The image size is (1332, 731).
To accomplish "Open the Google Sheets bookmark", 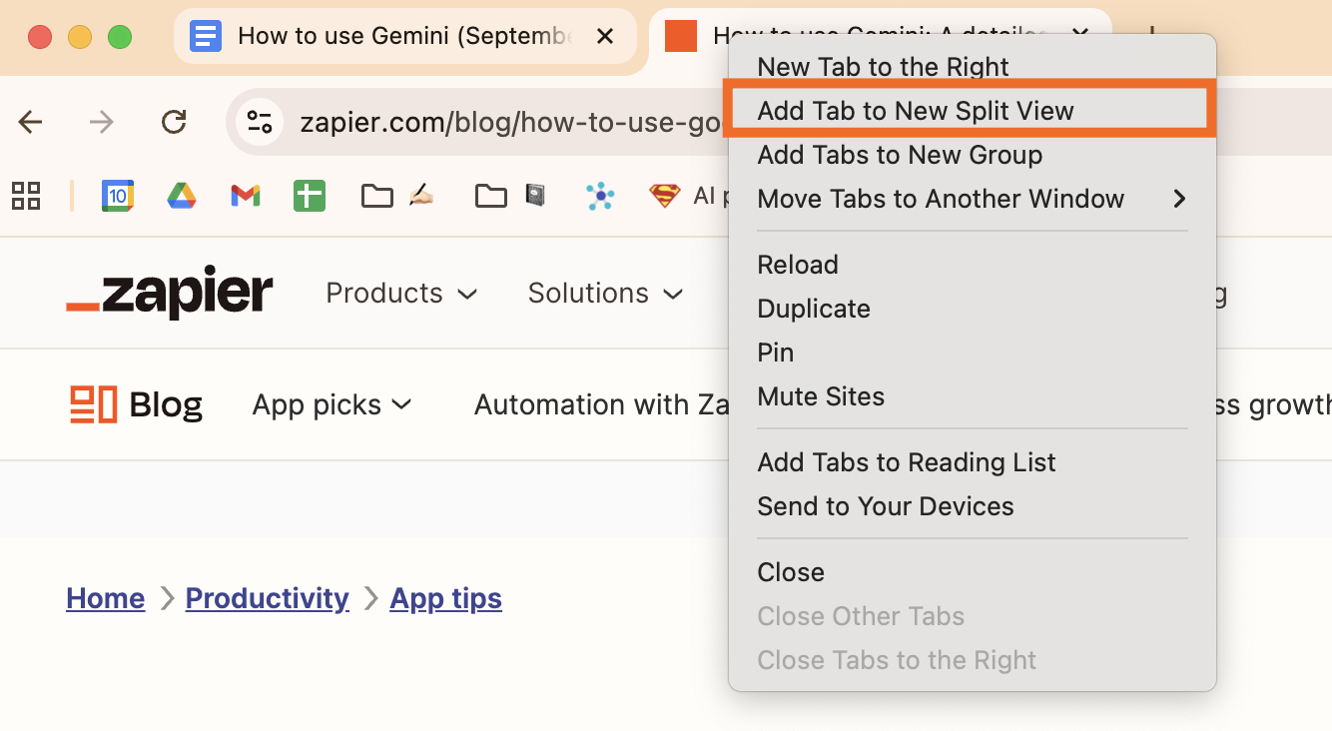I will [310, 196].
